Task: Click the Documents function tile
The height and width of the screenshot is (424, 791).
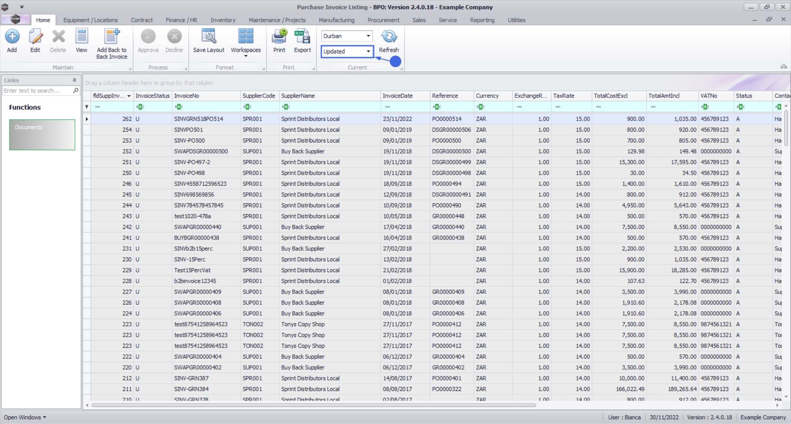Action: tap(42, 135)
